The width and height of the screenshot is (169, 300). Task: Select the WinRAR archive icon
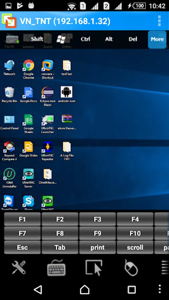coord(67,122)
